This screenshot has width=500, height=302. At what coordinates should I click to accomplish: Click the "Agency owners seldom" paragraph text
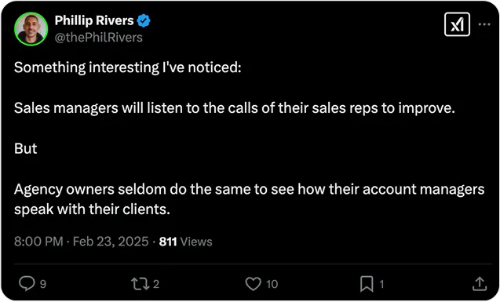(250, 199)
